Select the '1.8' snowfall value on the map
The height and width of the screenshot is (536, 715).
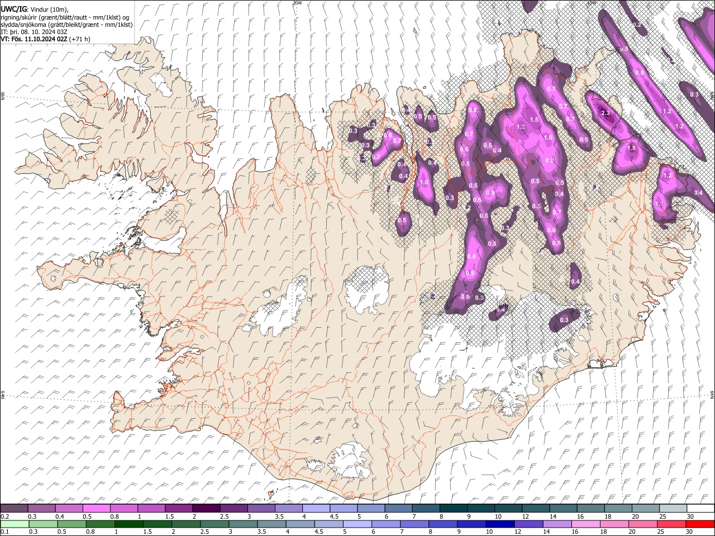tap(632, 149)
